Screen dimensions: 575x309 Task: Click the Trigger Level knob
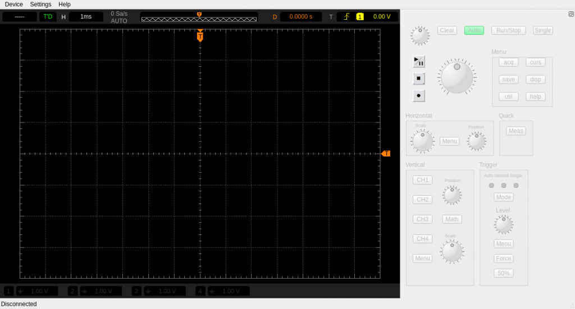tap(504, 224)
